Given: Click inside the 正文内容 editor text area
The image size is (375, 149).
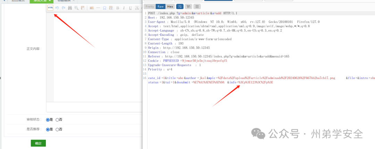Looking at the screenshot, I should tap(98, 57).
